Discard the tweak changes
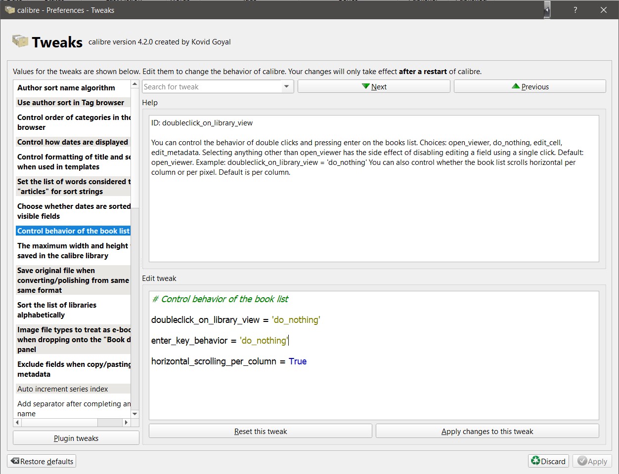Screen dimensions: 619x474 tap(548, 461)
